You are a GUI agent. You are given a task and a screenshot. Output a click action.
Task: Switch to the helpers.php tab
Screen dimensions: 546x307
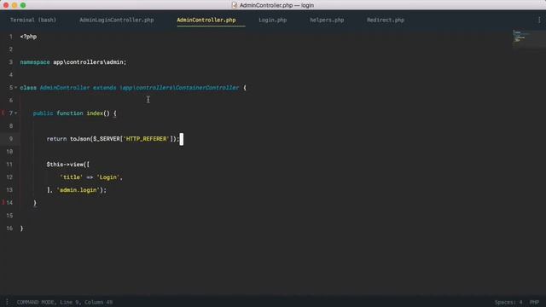point(327,20)
